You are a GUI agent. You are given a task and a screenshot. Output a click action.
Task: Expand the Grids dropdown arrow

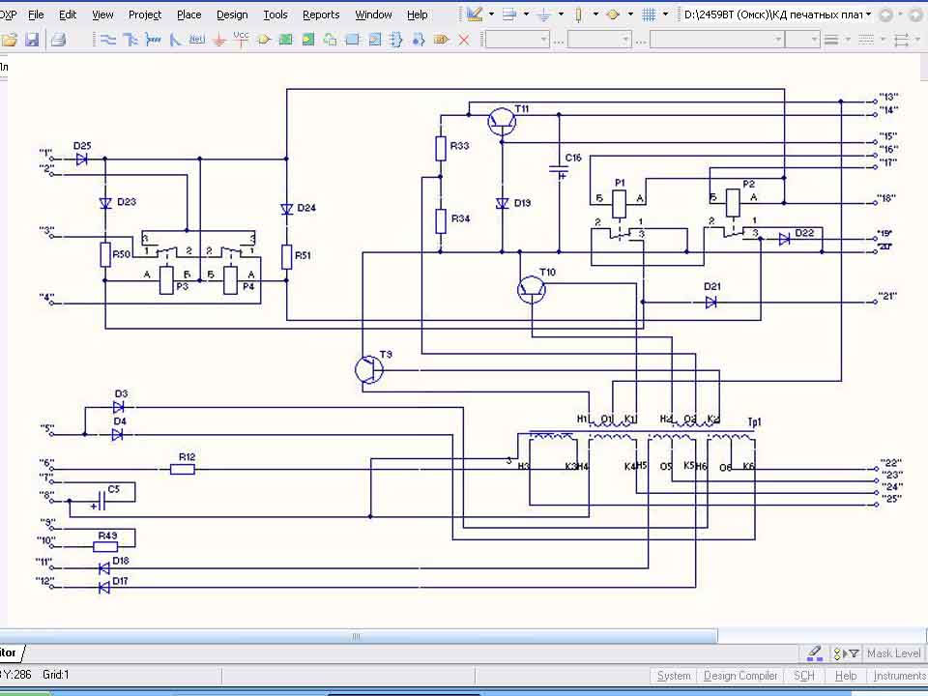tap(665, 14)
